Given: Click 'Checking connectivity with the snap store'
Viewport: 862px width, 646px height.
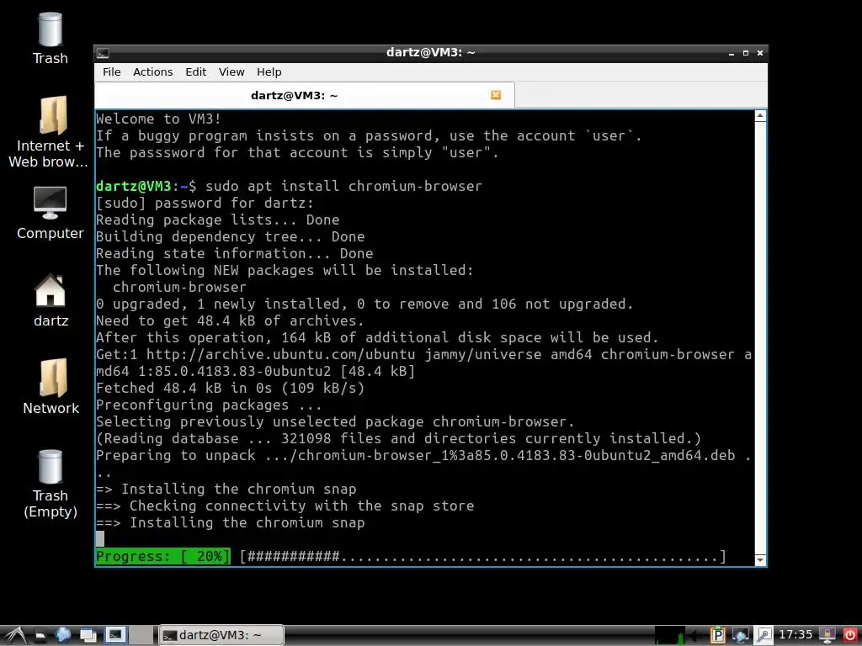Looking at the screenshot, I should coord(302,506).
